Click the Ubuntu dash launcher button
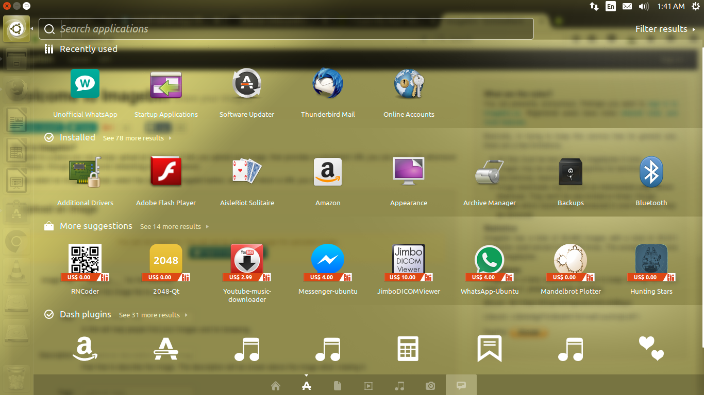The width and height of the screenshot is (704, 395). coord(16,29)
